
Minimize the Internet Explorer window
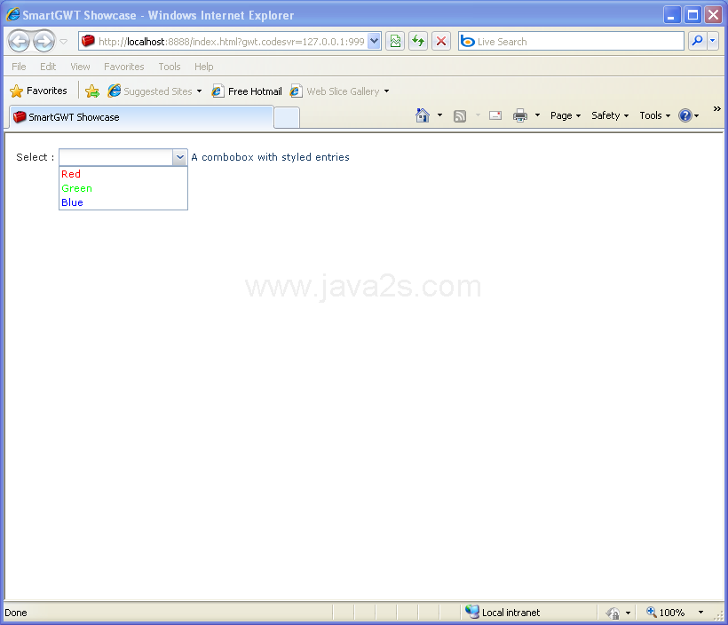click(x=671, y=15)
